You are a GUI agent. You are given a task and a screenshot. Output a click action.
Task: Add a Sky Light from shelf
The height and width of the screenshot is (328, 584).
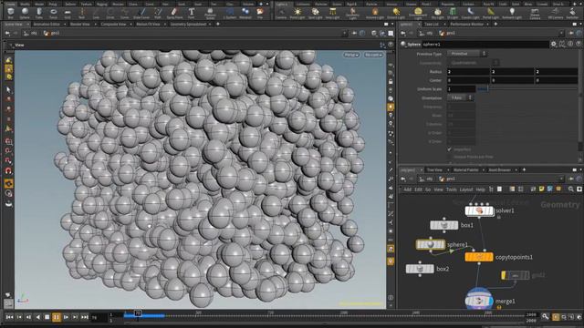[437, 13]
